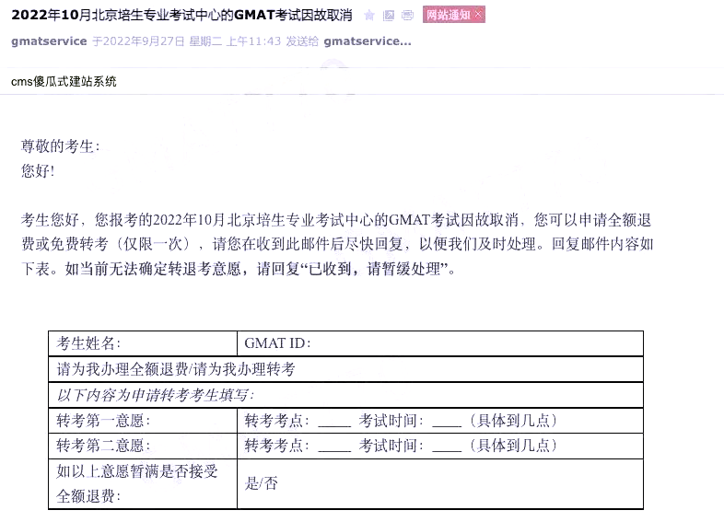Image resolution: width=724 pixels, height=522 pixels.
Task: Click the 尊敬的考生 greeting
Action: point(60,146)
